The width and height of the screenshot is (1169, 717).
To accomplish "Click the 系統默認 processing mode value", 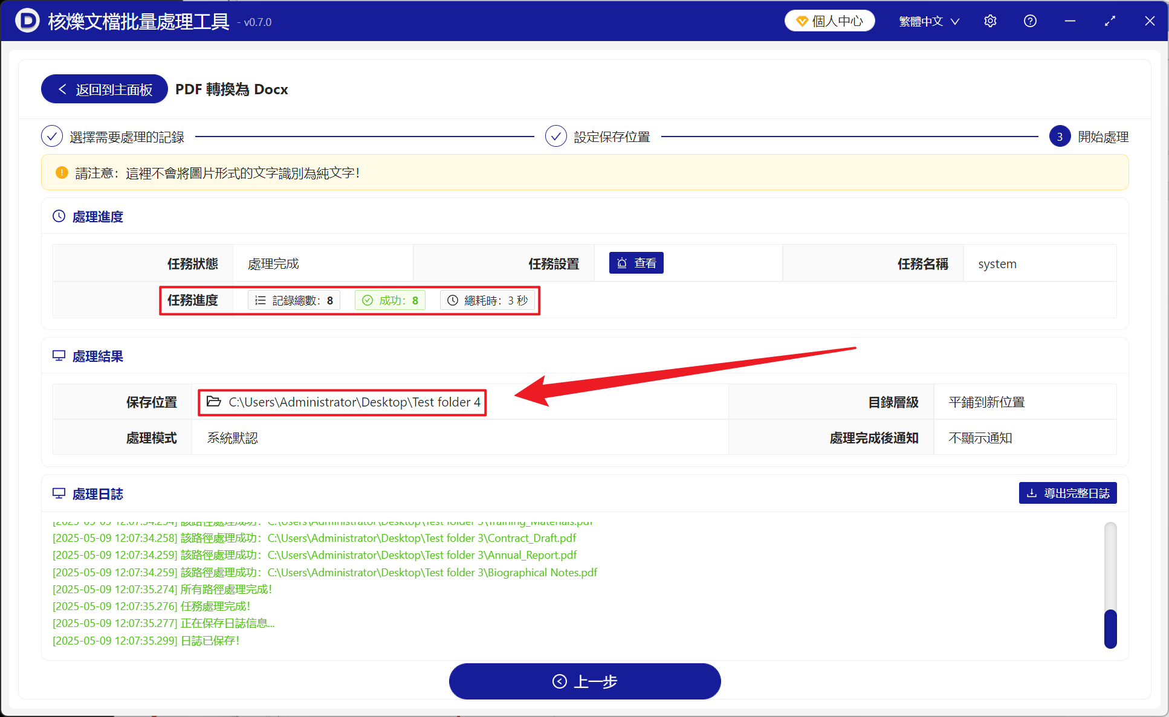I will coord(232,438).
